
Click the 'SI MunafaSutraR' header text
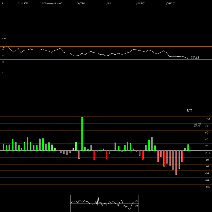click(52, 3)
